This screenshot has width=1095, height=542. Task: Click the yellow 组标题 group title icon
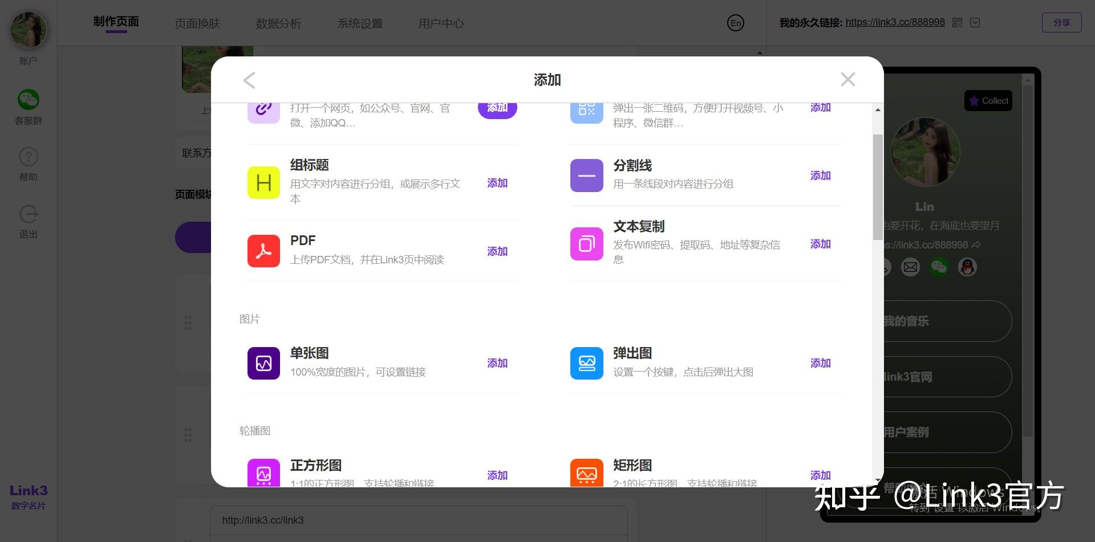(263, 182)
